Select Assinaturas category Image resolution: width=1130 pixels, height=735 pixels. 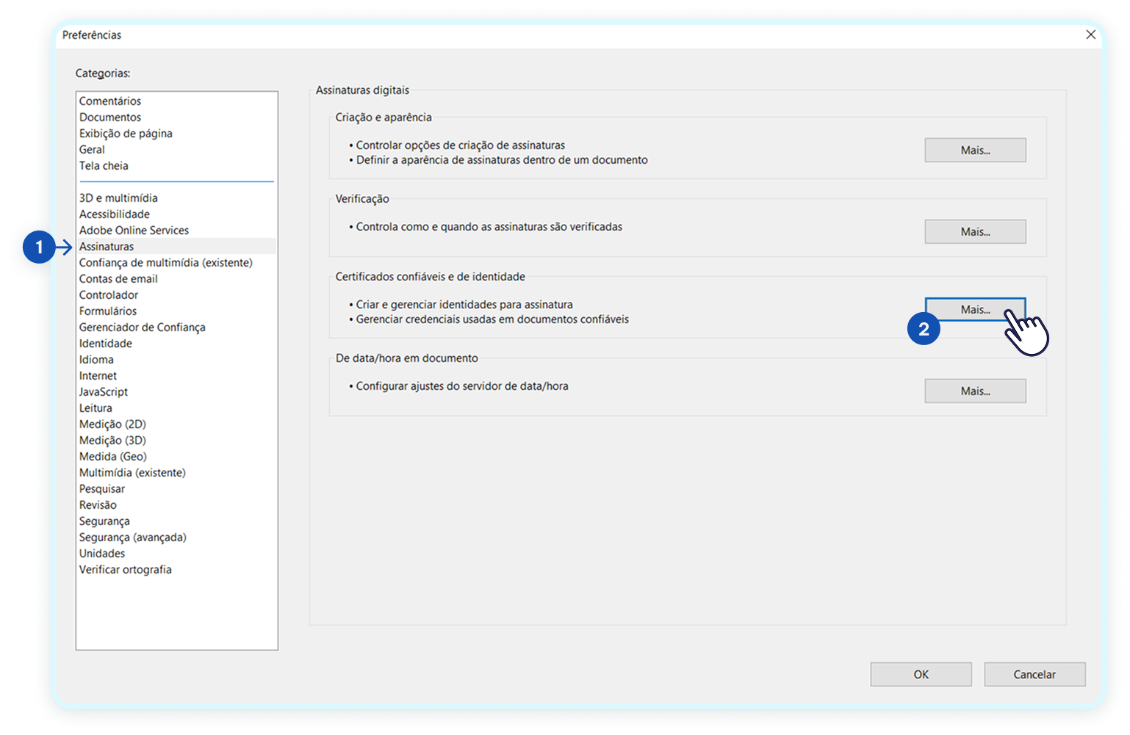[107, 247]
